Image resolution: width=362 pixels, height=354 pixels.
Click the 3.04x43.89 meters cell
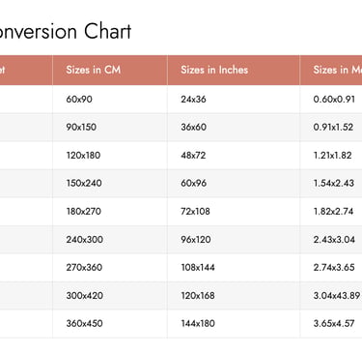tap(331, 296)
